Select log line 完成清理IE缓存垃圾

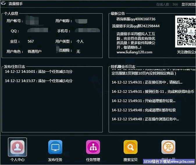pos(144,110)
